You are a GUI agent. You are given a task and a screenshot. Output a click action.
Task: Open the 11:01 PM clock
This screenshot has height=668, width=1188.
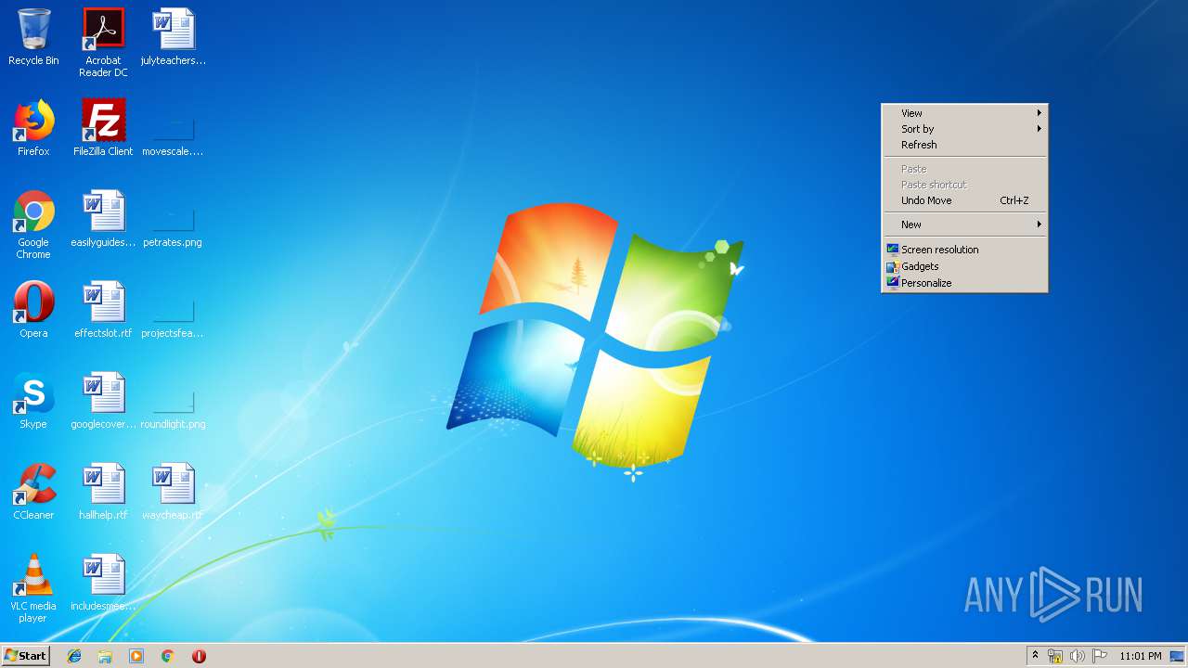(1140, 656)
